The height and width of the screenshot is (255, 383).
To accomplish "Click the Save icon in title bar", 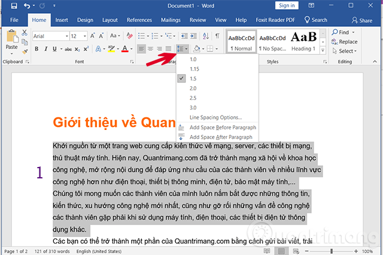I will [14, 5].
